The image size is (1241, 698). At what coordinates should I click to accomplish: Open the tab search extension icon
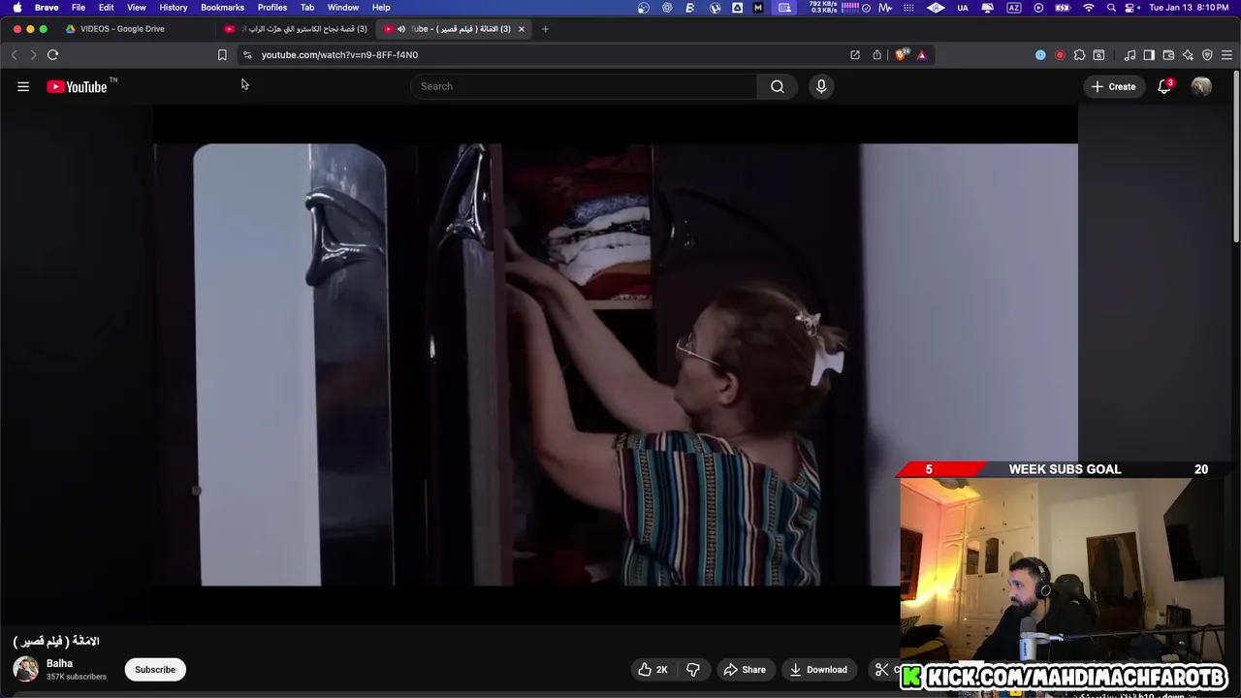click(1098, 55)
